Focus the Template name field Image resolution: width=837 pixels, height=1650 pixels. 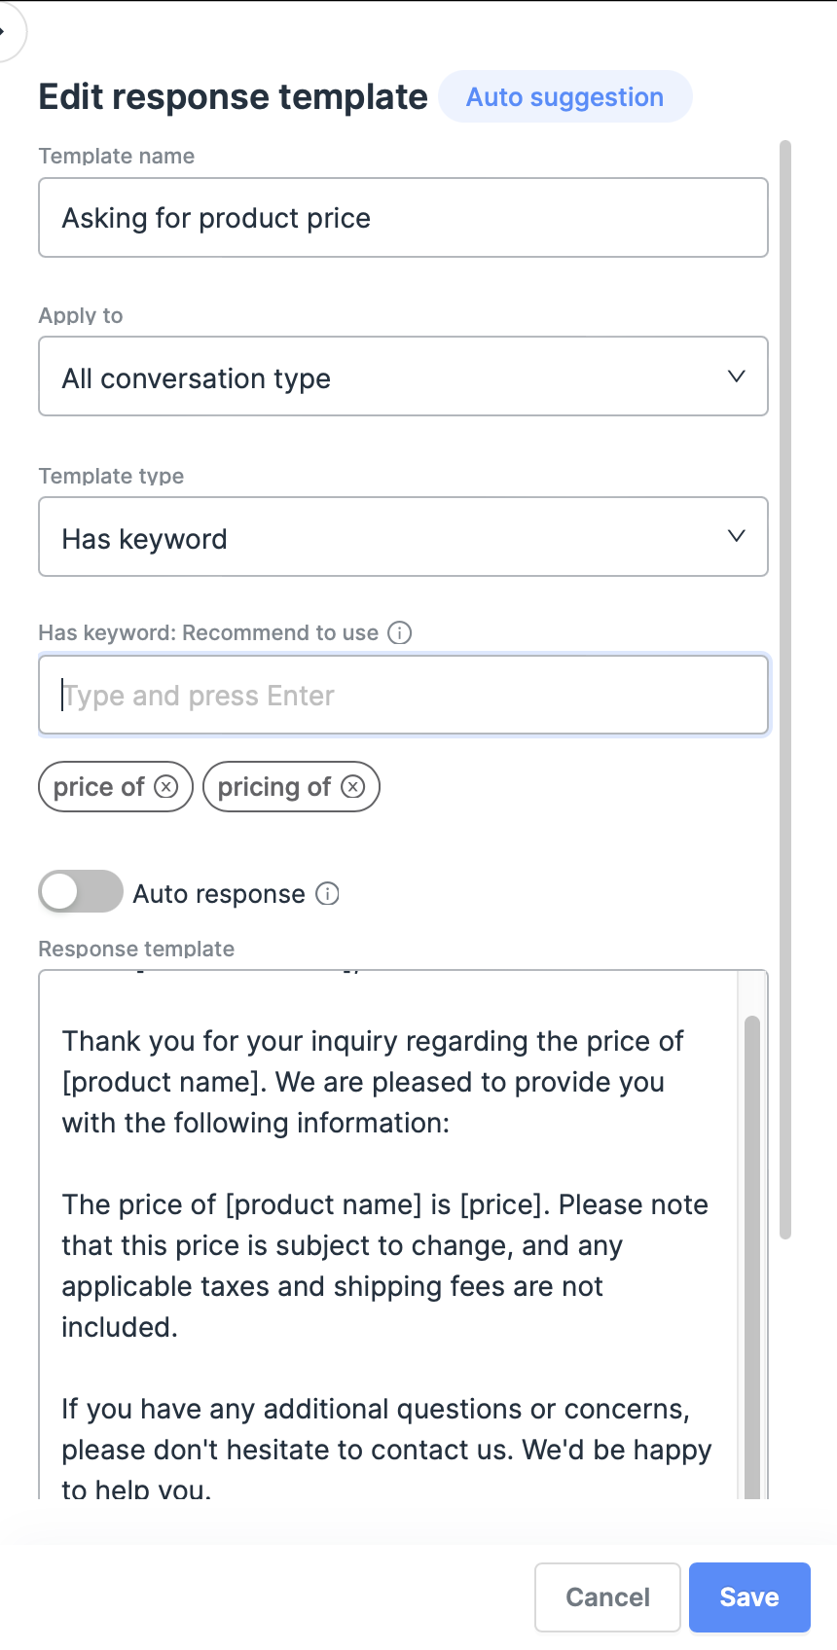[403, 218]
